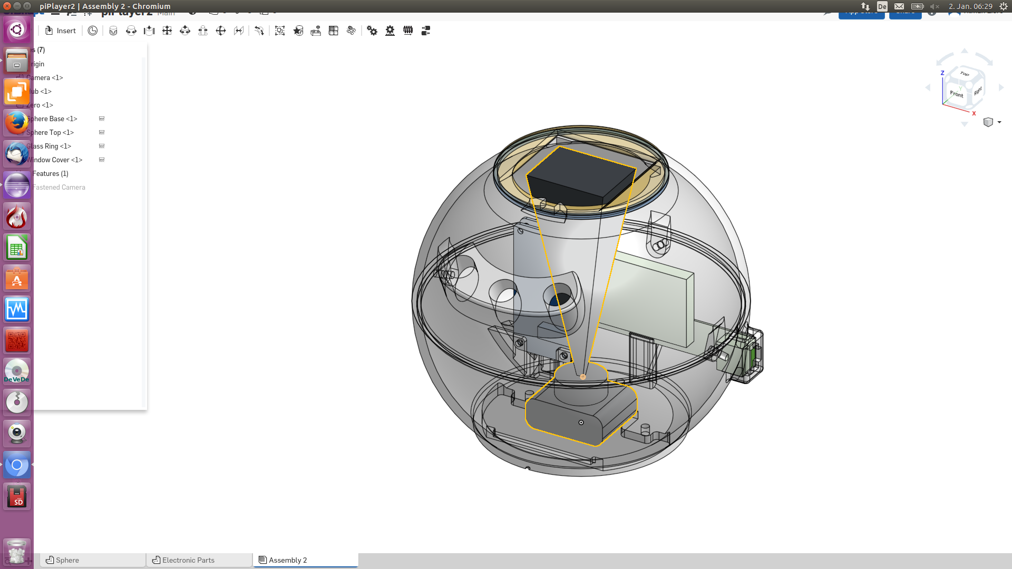Switch to the Sphere tab
The width and height of the screenshot is (1012, 569).
pos(93,560)
